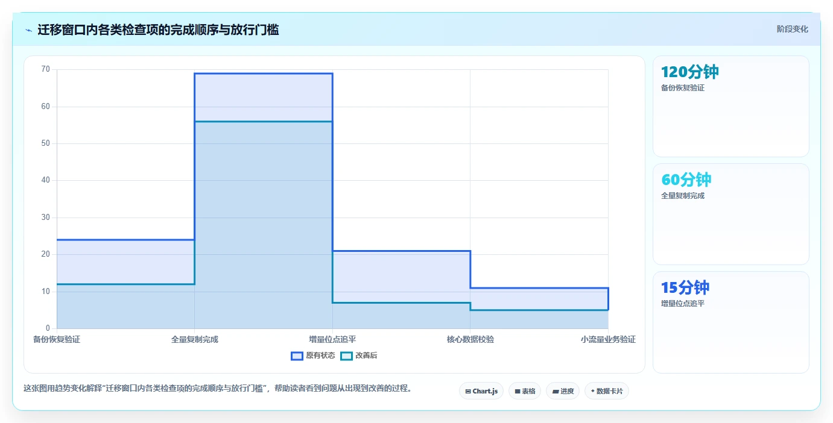This screenshot has width=833, height=423.
Task: Click the icon inside the 进度 chip
Action: point(556,392)
